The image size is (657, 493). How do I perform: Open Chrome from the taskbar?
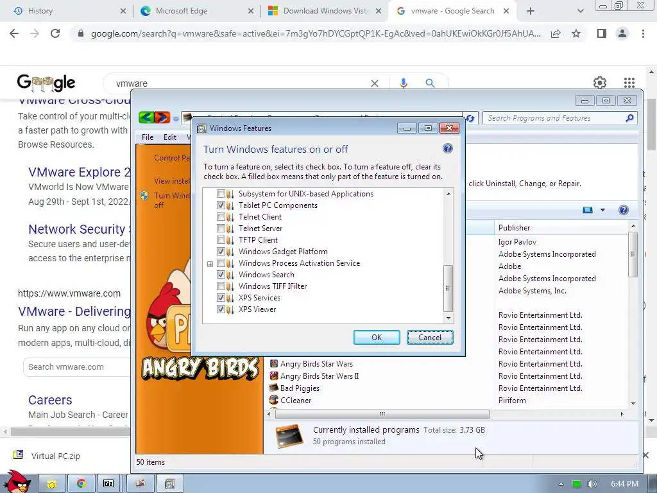tap(81, 483)
